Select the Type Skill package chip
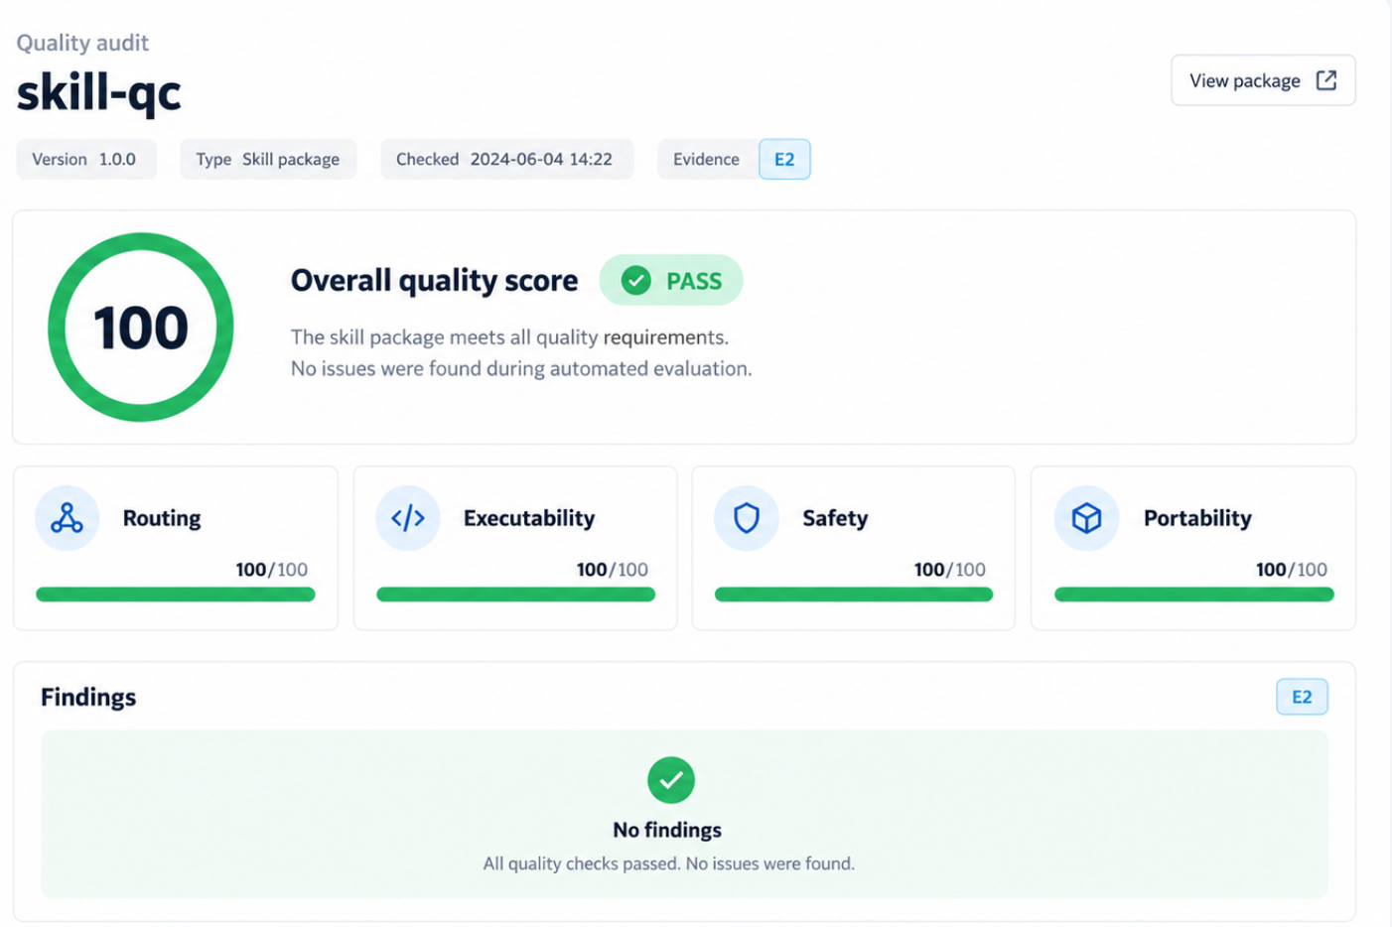The width and height of the screenshot is (1392, 927). coord(268,159)
